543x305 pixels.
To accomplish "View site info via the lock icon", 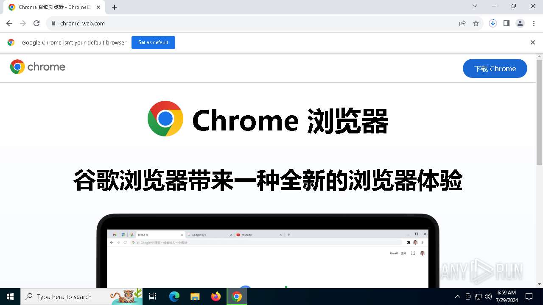I will pos(53,23).
